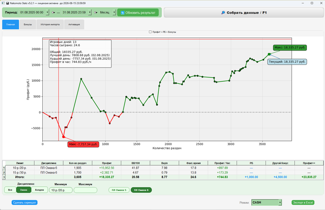Click the +18,335.27 total profit cell
This screenshot has width=325, height=210.
[x=107, y=177]
